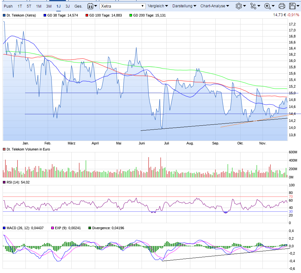Open the calendar date range picker
This screenshot has height=273, width=301.
pos(90,6)
